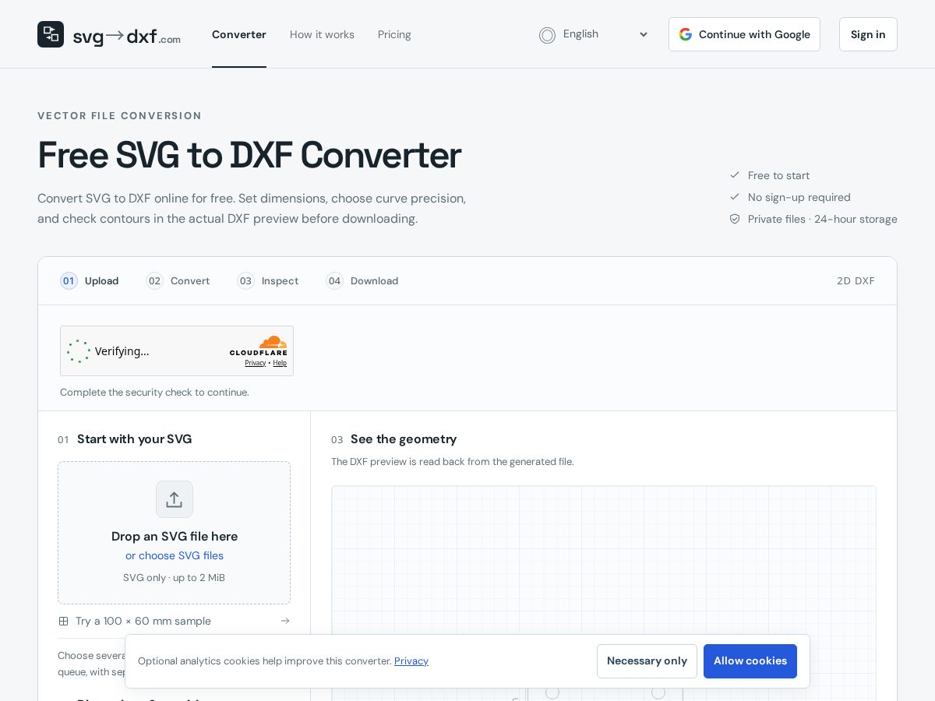The image size is (935, 701).
Task: Click the Cloudflare verifying spinner
Action: point(79,351)
